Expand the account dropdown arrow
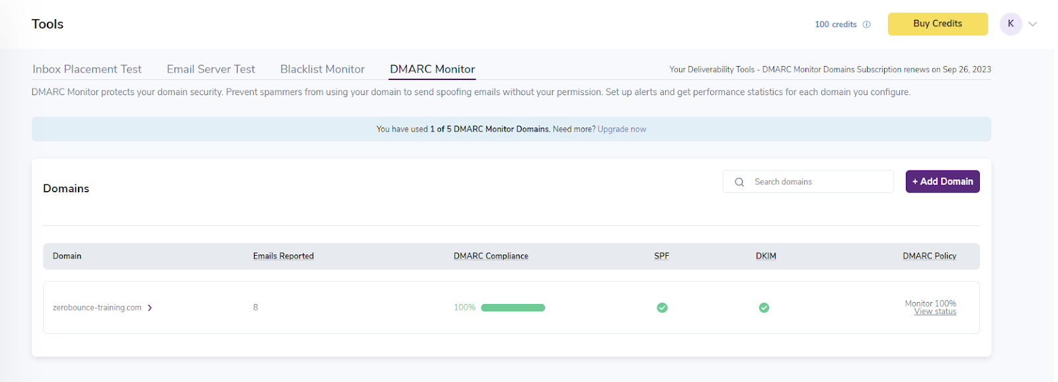1058x382 pixels. 1033,24
